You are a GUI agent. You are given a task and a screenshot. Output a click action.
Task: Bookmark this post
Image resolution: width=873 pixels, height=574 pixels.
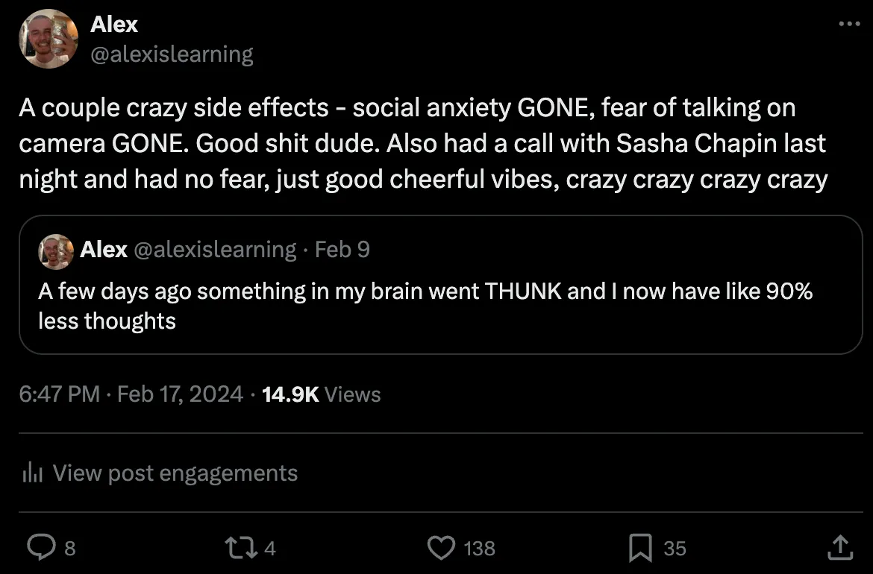pyautogui.click(x=639, y=549)
